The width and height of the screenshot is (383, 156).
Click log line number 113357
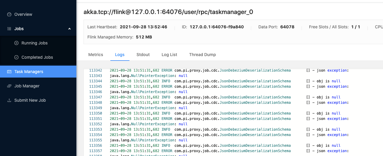[95, 151]
